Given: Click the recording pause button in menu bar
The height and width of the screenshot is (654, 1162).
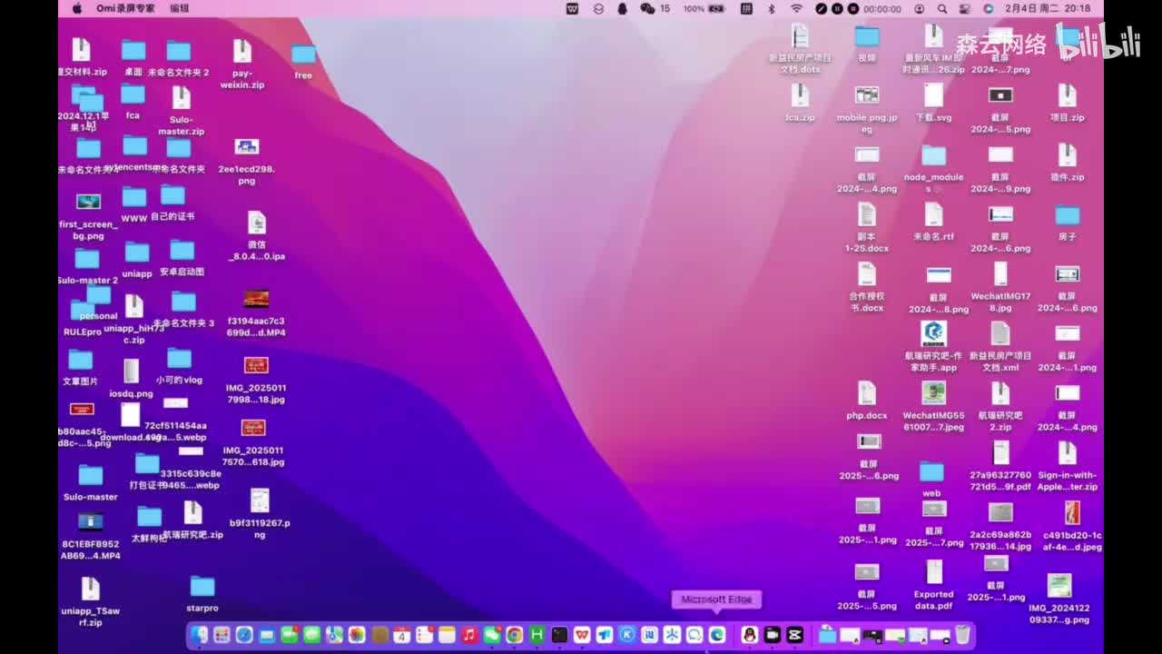Looking at the screenshot, I should point(836,8).
